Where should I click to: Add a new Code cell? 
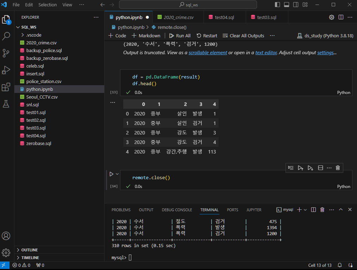[117, 36]
